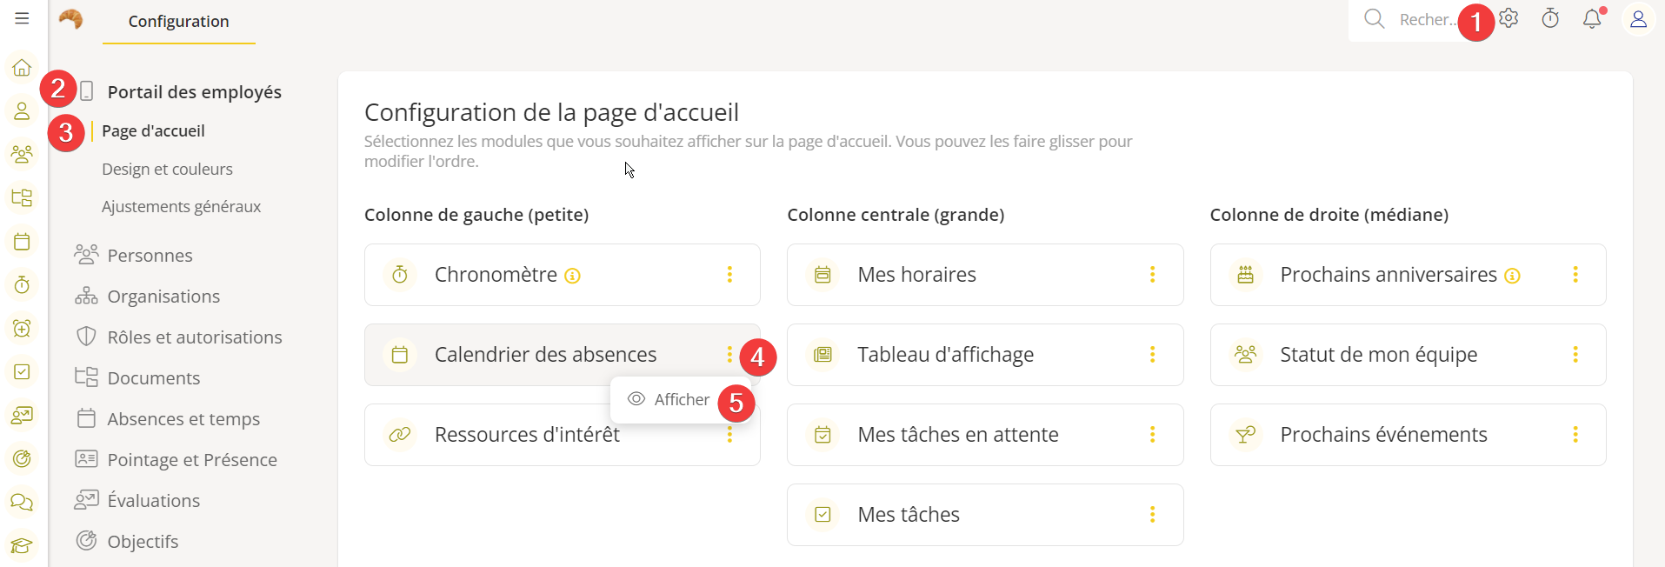
Task: Click the chat bubbles icon in sidebar
Action: (x=22, y=503)
